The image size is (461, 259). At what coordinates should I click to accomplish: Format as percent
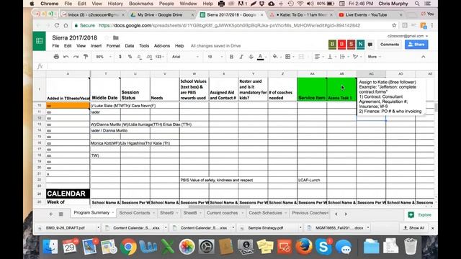click(130, 57)
